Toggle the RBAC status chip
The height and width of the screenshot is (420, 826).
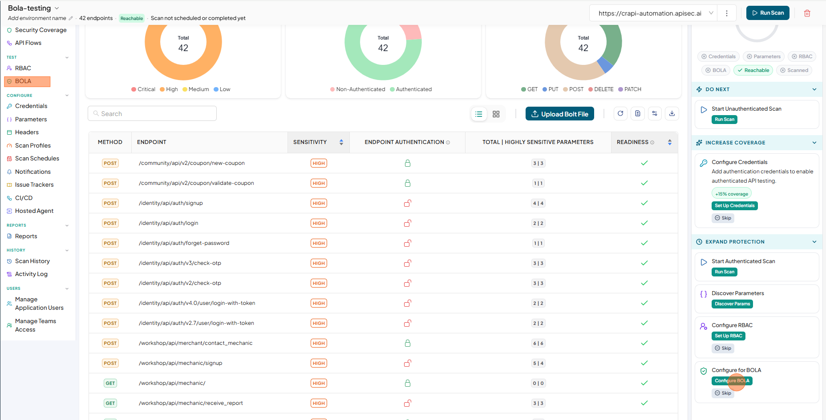click(802, 56)
